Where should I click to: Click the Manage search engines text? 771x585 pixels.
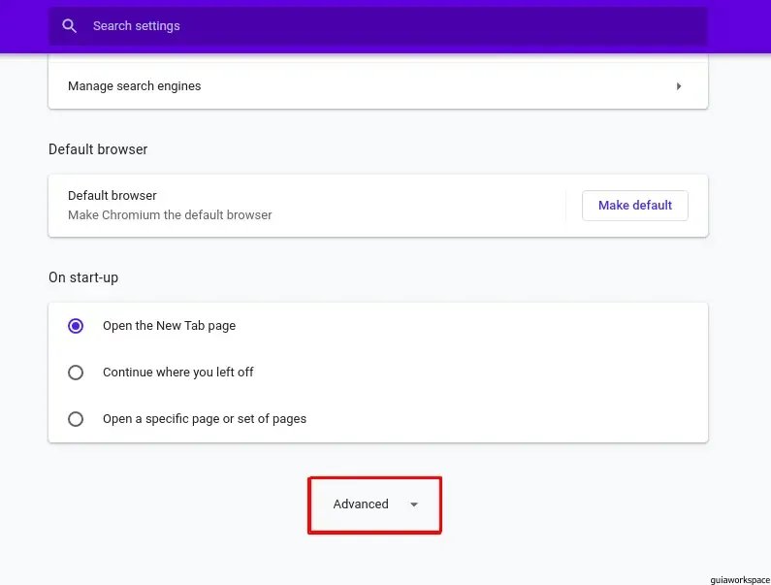coord(134,86)
